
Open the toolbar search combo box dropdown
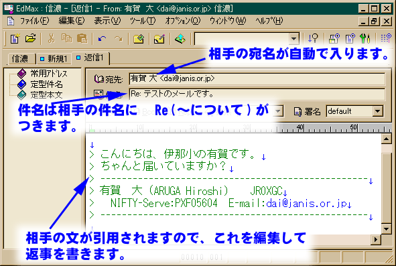(x=293, y=39)
